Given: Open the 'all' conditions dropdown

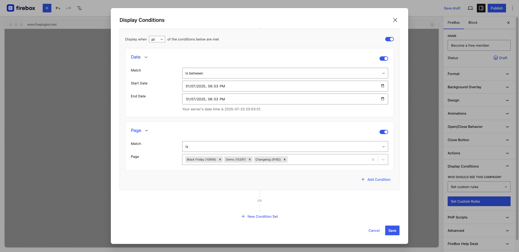Looking at the screenshot, I should (157, 39).
